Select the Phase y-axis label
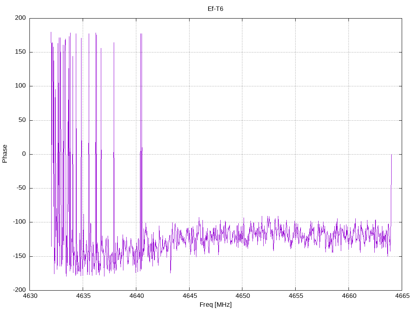 (5, 154)
